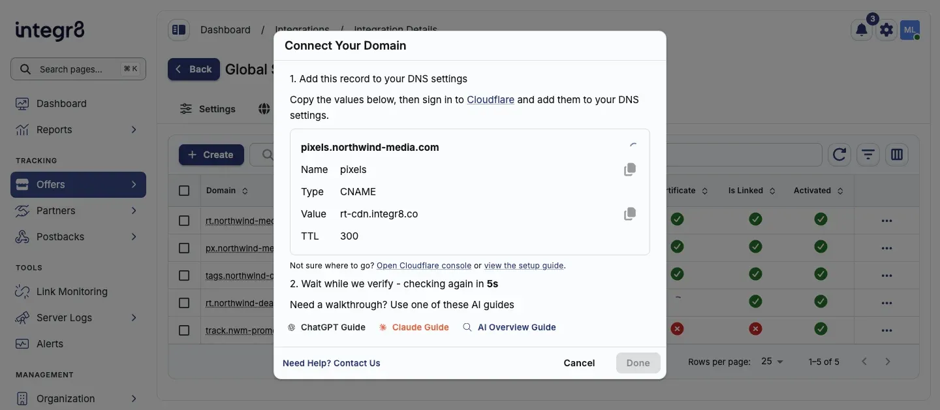Click the red Is Linked status for track.nwm-prom
Screen dimensions: 940x410
tap(755, 329)
